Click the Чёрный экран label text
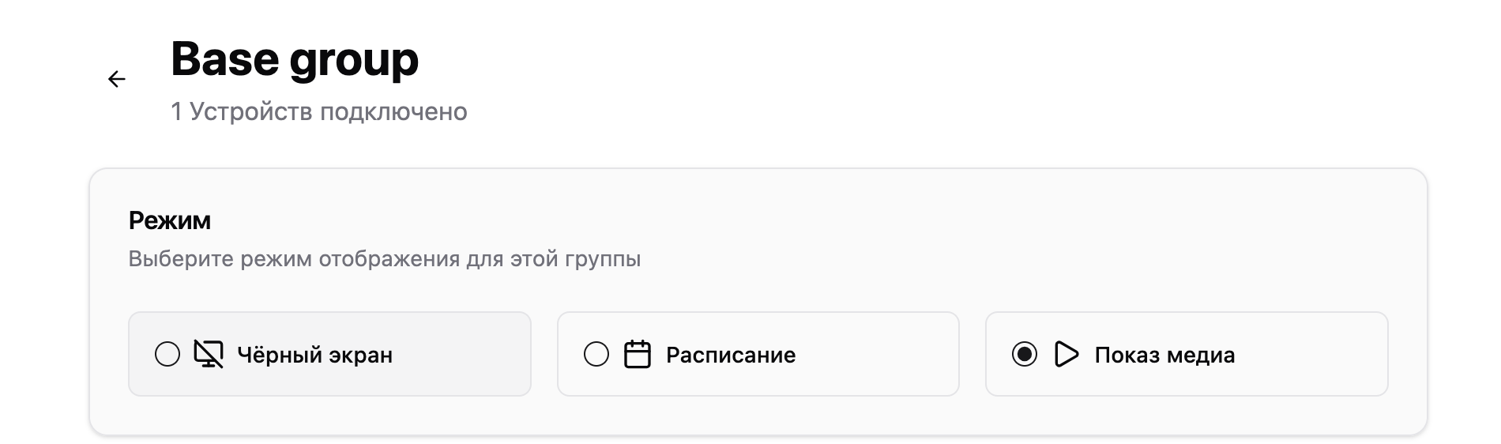 pos(314,356)
